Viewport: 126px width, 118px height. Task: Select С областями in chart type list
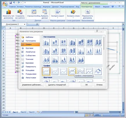point(30,56)
